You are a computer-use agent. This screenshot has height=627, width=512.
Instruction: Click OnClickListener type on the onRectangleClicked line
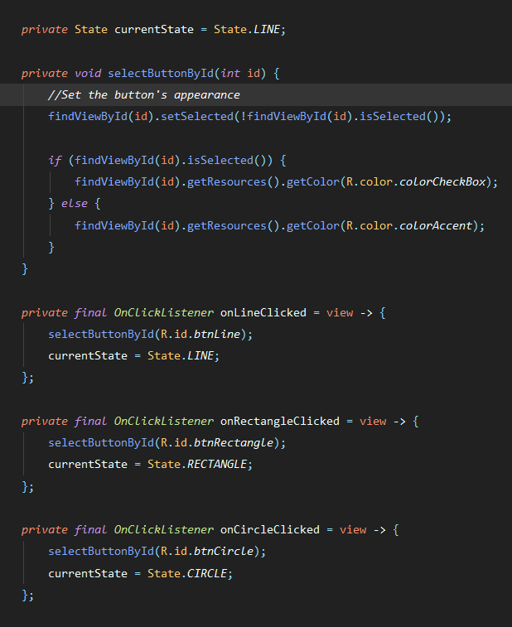(x=163, y=422)
